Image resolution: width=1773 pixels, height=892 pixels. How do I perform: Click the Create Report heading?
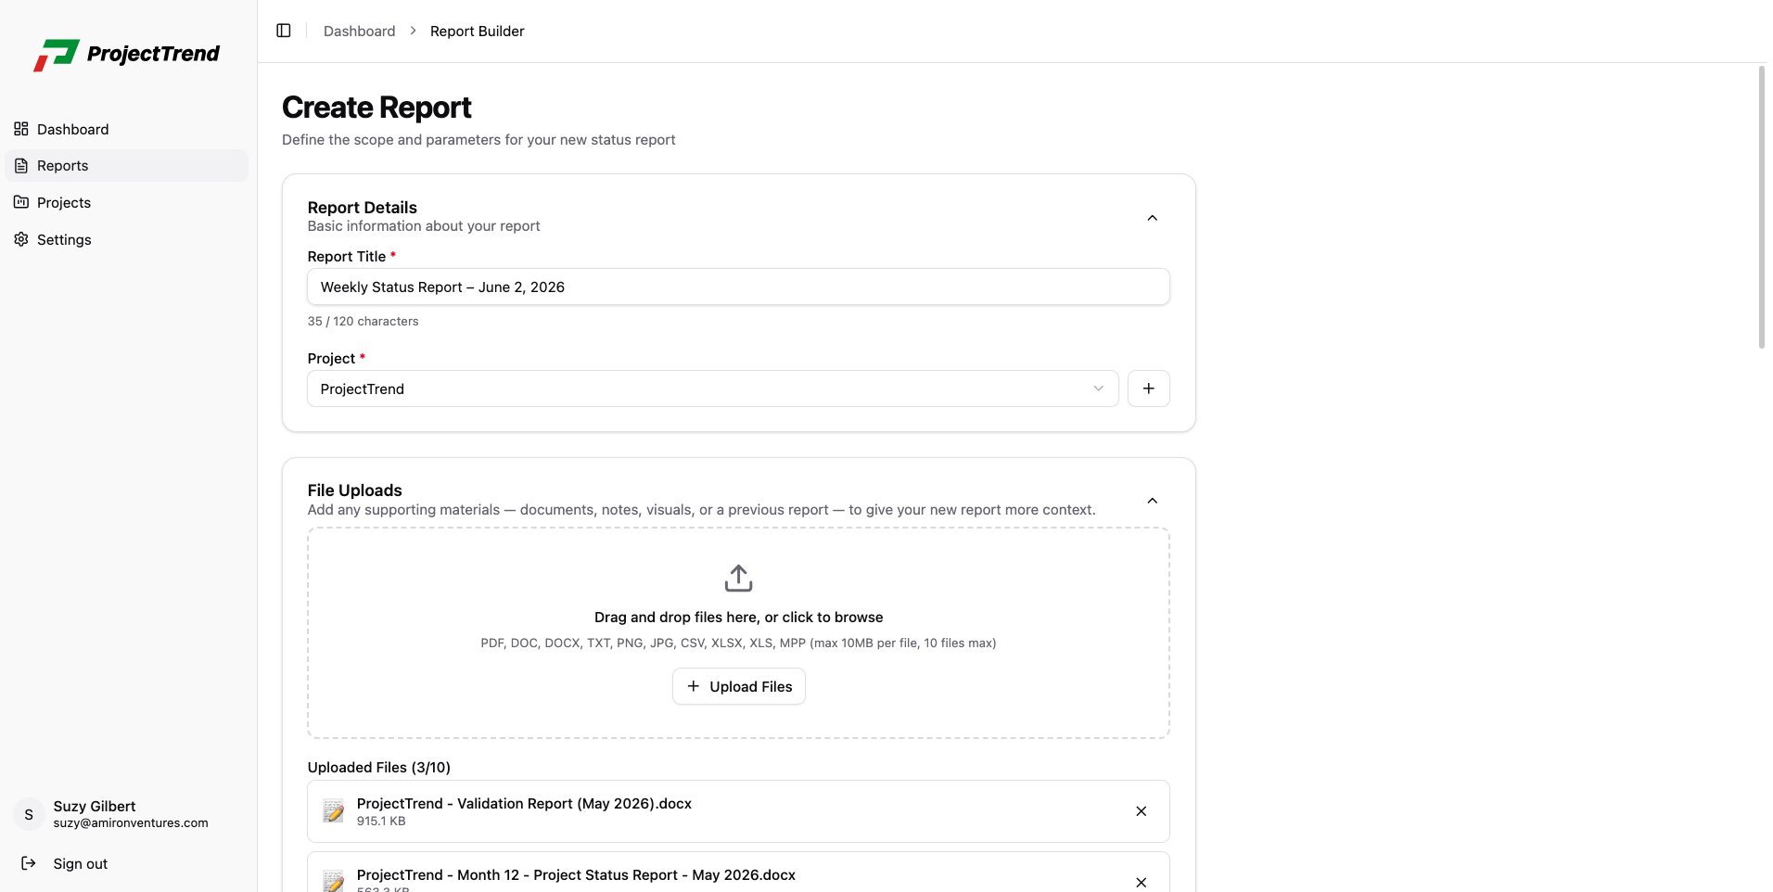(376, 108)
